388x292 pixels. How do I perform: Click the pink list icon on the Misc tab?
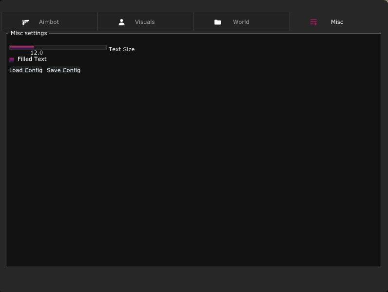313,22
